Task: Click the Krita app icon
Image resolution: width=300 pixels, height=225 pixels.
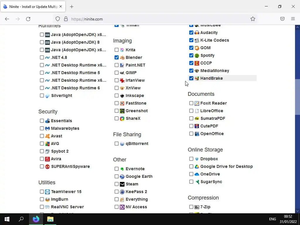Action: (x=122, y=50)
